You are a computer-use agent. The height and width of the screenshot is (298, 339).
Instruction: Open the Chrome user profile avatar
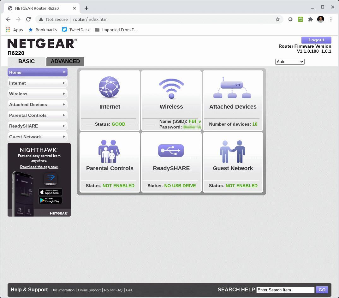321,19
